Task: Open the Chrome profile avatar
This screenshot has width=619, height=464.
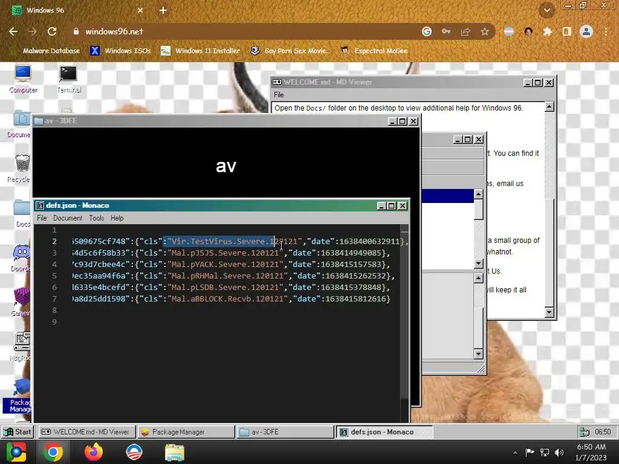Action: [x=586, y=31]
